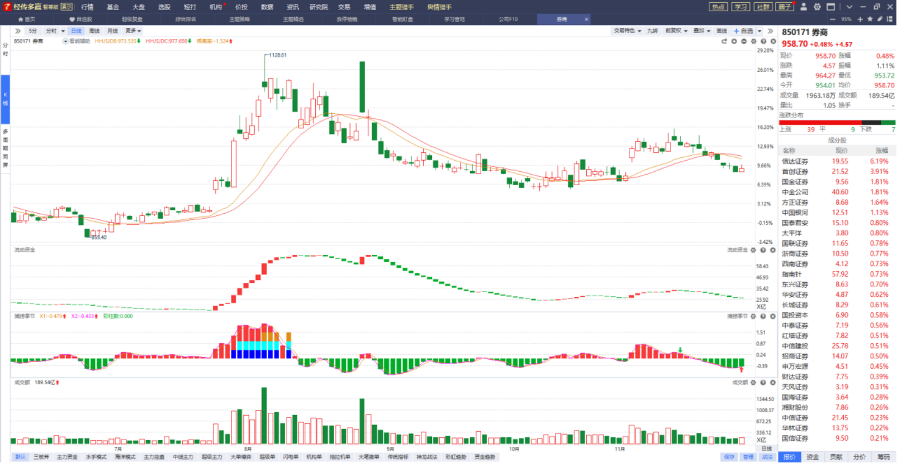Open 捕捞季节 panel help icon
The height and width of the screenshot is (463, 897).
(x=763, y=316)
